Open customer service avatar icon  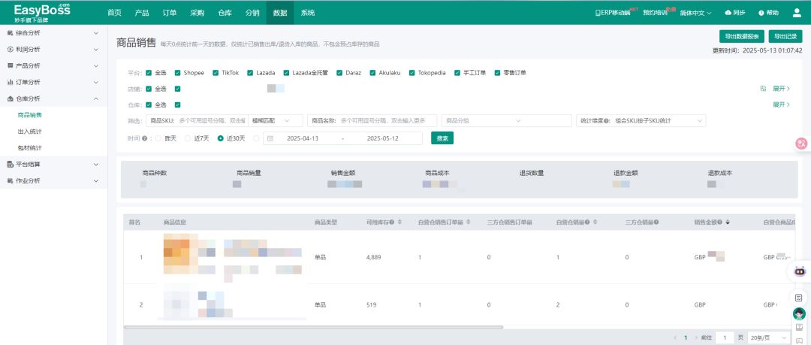click(x=799, y=313)
